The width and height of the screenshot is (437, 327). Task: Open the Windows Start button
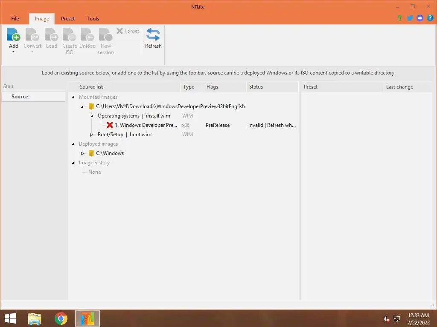[10, 318]
